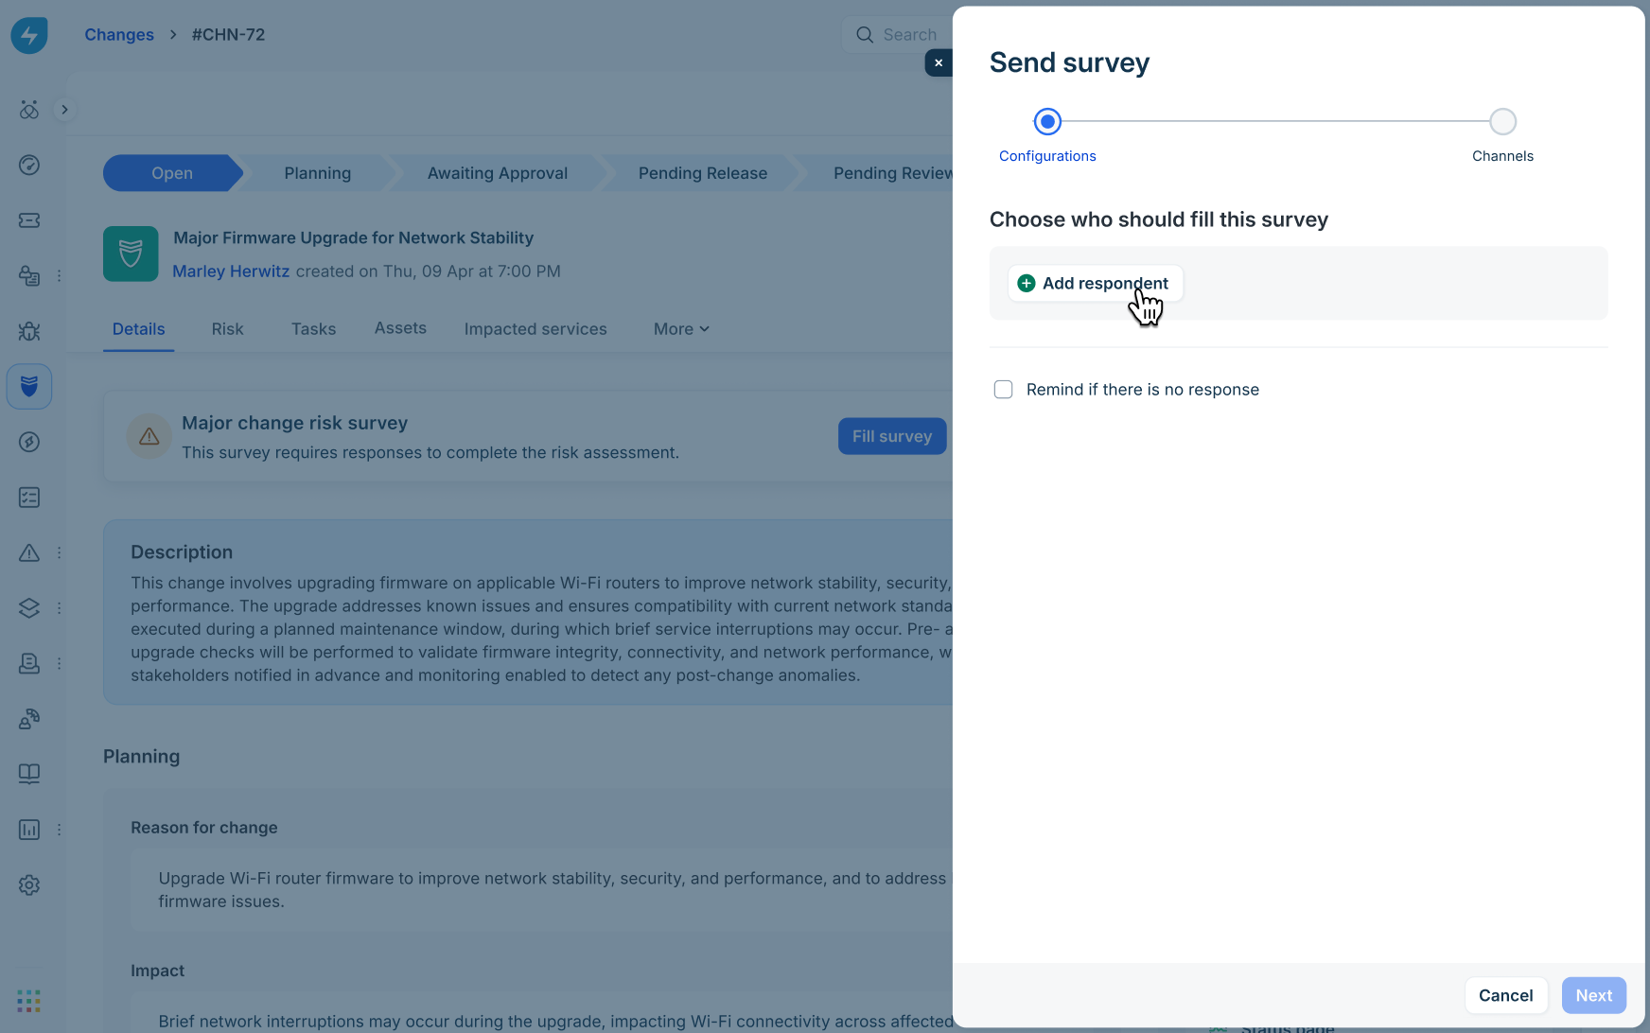Click the Next button

1594,995
